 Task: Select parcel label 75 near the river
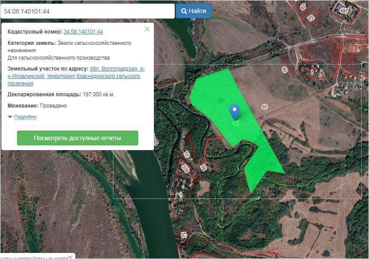(184, 235)
